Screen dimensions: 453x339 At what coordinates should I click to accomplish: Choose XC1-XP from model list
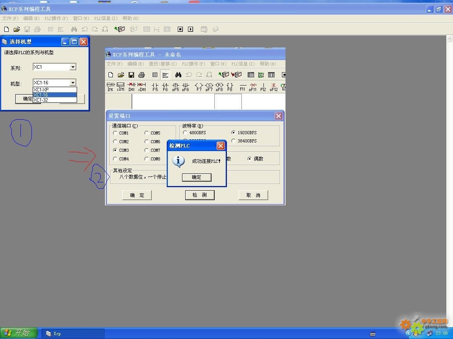pos(55,89)
